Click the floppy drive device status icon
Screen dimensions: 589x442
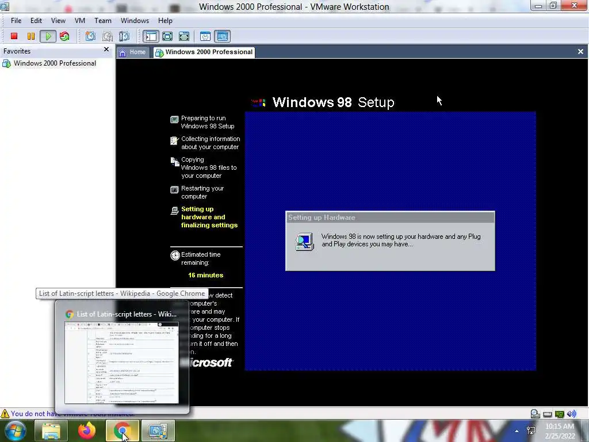[x=548, y=414]
